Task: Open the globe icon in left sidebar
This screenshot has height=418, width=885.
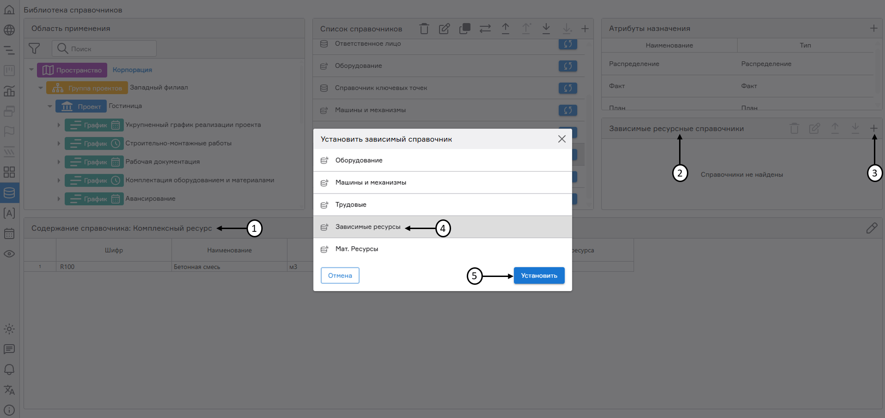Action: pyautogui.click(x=9, y=30)
